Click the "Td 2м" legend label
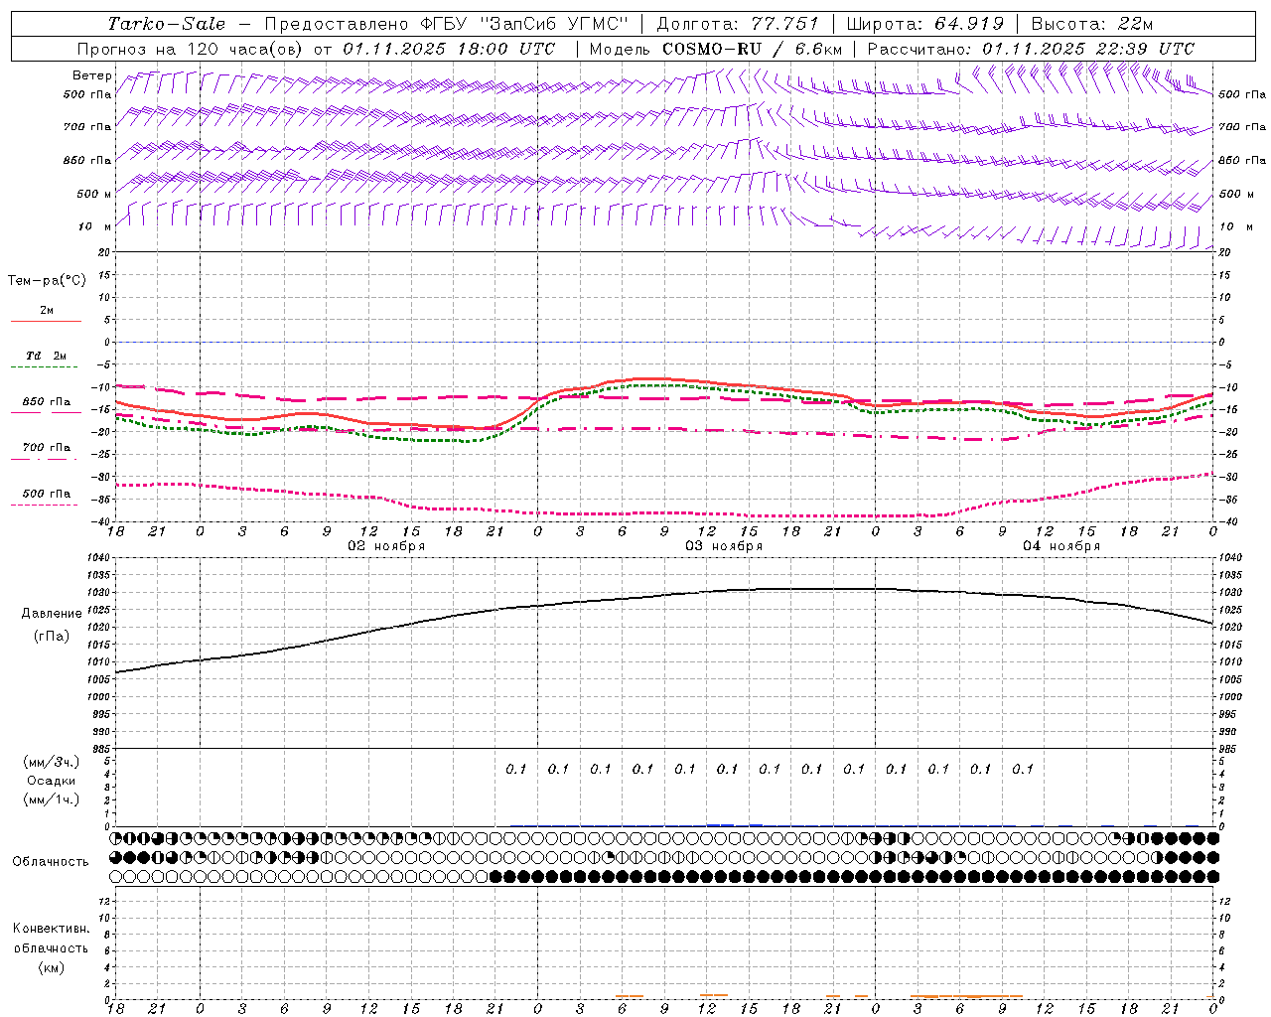 (x=46, y=356)
